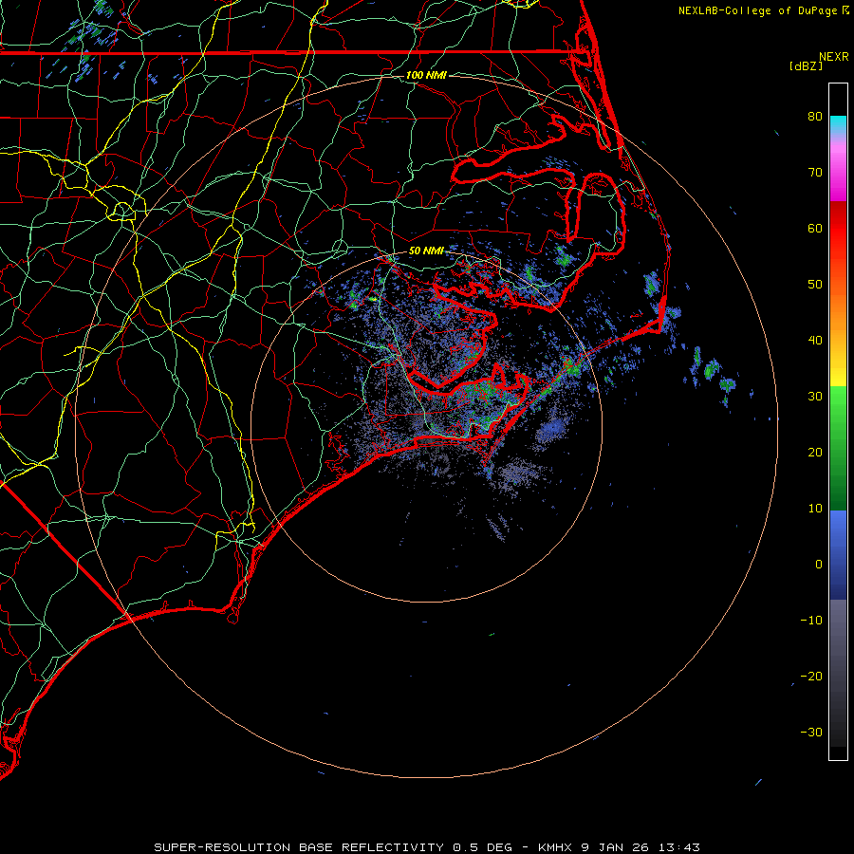
Task: Select the 50 NMI range ring label
Action: click(426, 251)
